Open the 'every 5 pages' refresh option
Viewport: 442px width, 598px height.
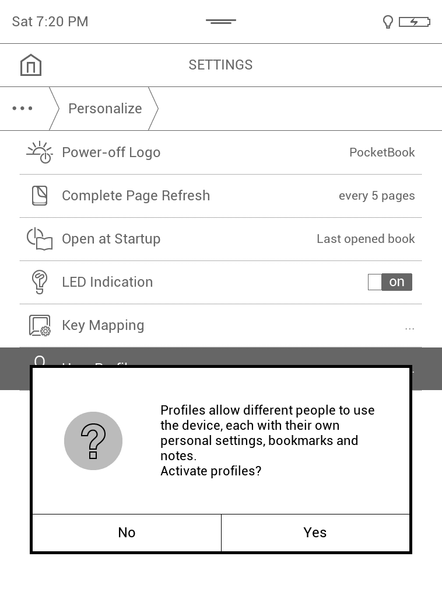pyautogui.click(x=377, y=196)
